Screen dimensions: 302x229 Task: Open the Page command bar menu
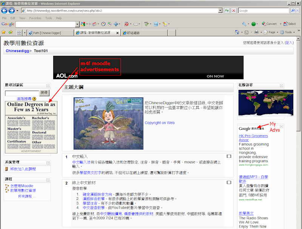coord(271,32)
